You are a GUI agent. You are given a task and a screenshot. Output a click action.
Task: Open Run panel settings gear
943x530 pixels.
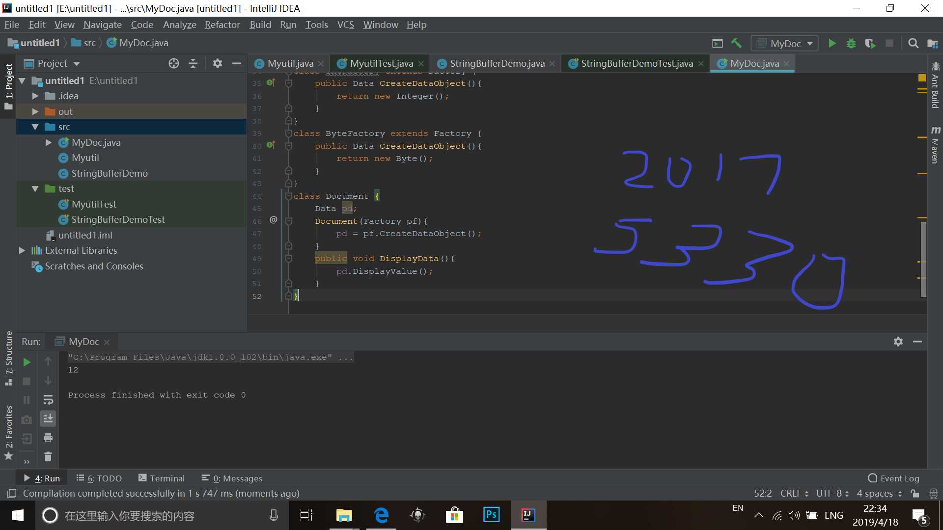click(x=898, y=342)
